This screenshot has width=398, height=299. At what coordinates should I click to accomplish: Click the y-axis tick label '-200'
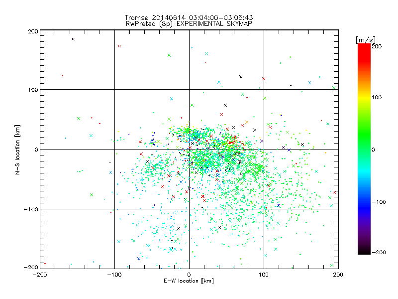coord(31,267)
